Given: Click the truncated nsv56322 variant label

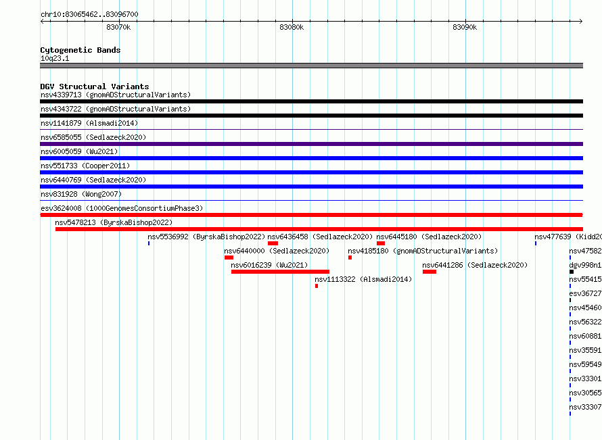Looking at the screenshot, I should (585, 322).
